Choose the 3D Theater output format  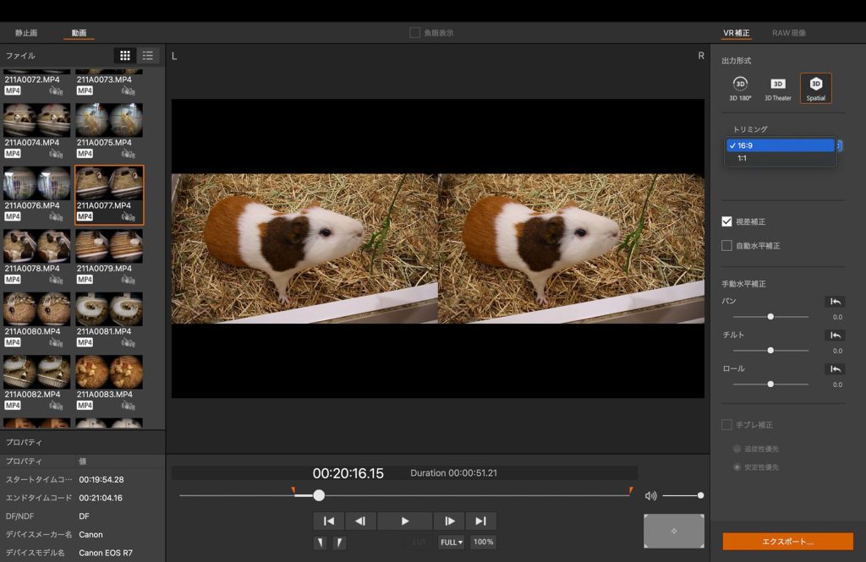(x=778, y=87)
